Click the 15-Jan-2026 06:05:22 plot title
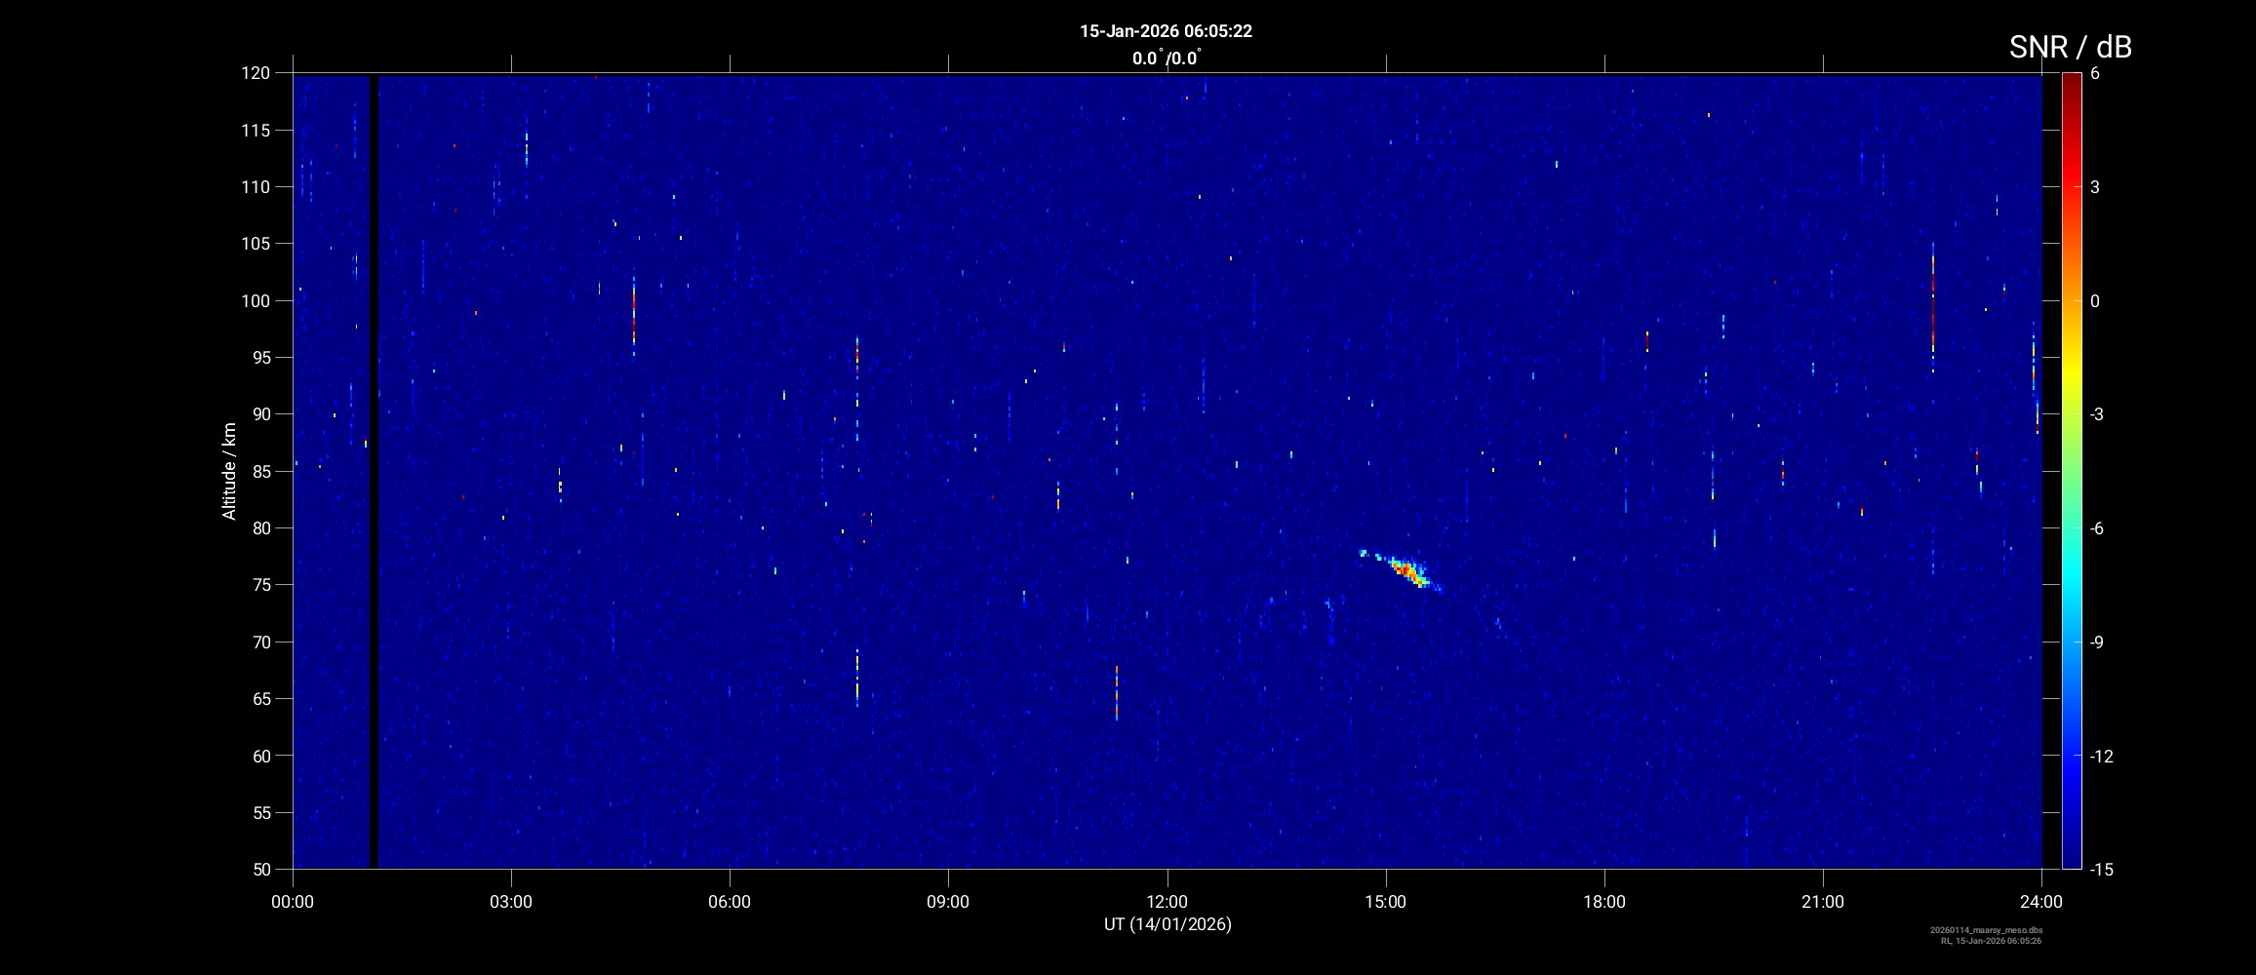This screenshot has width=2256, height=975. (1166, 31)
